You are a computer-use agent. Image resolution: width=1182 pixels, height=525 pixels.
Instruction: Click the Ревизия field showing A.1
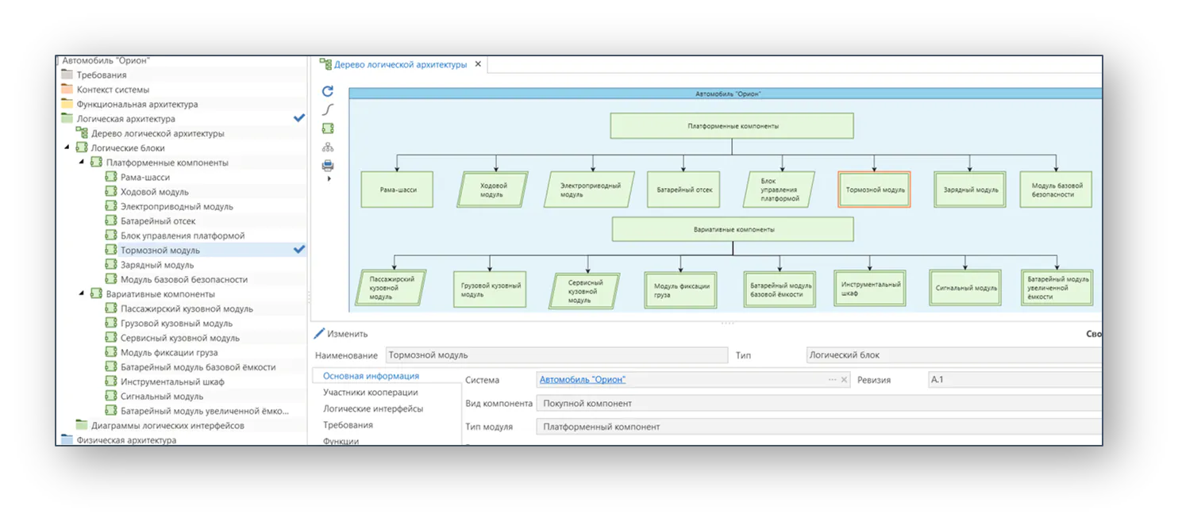(x=1015, y=380)
